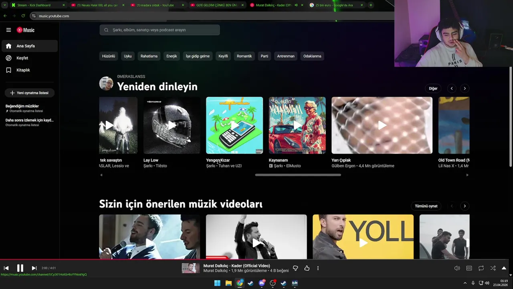This screenshot has width=513, height=289.
Task: Reload the page in the browser
Action: [x=23, y=16]
